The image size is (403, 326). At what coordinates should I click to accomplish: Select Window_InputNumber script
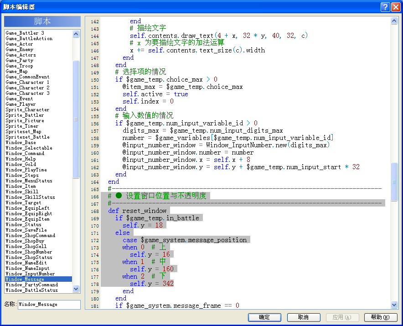click(x=31, y=274)
